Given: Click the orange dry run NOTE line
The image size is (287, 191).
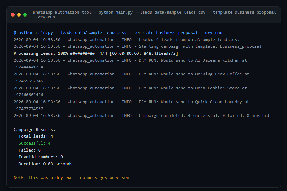Looking at the screenshot, I should pos(72,178).
